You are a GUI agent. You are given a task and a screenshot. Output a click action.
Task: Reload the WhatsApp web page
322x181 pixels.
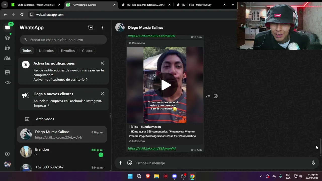(22, 15)
